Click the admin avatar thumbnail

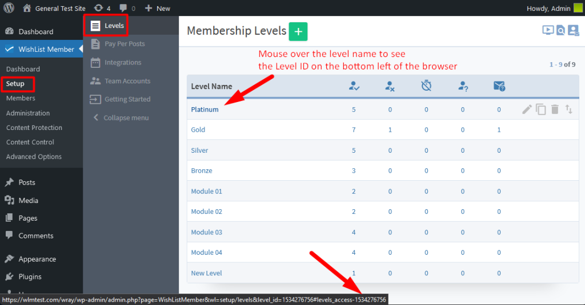(578, 8)
